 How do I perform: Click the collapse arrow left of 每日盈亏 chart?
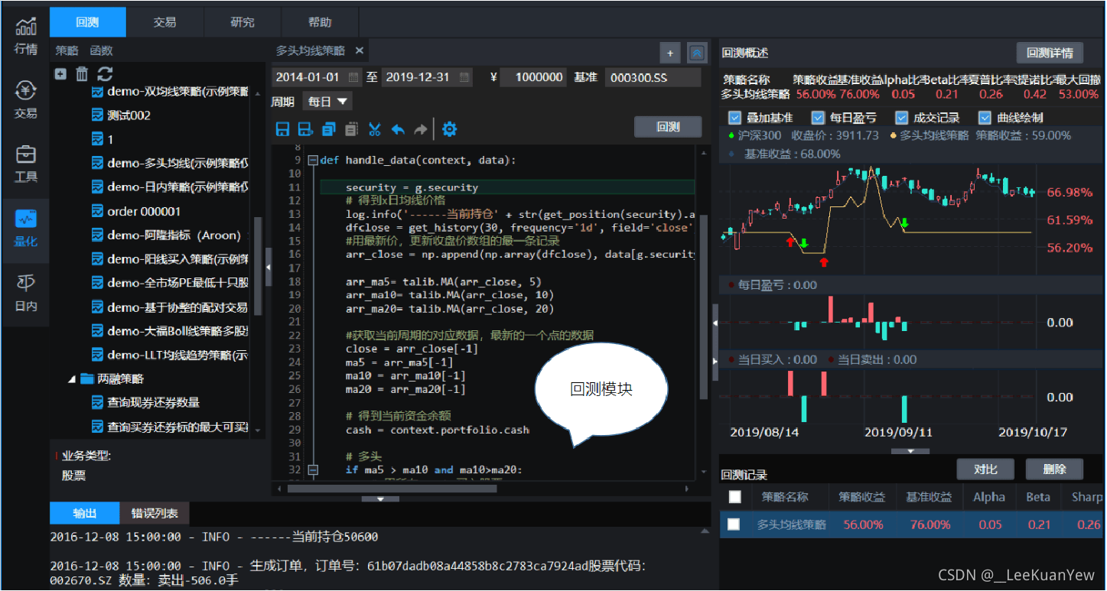(715, 324)
